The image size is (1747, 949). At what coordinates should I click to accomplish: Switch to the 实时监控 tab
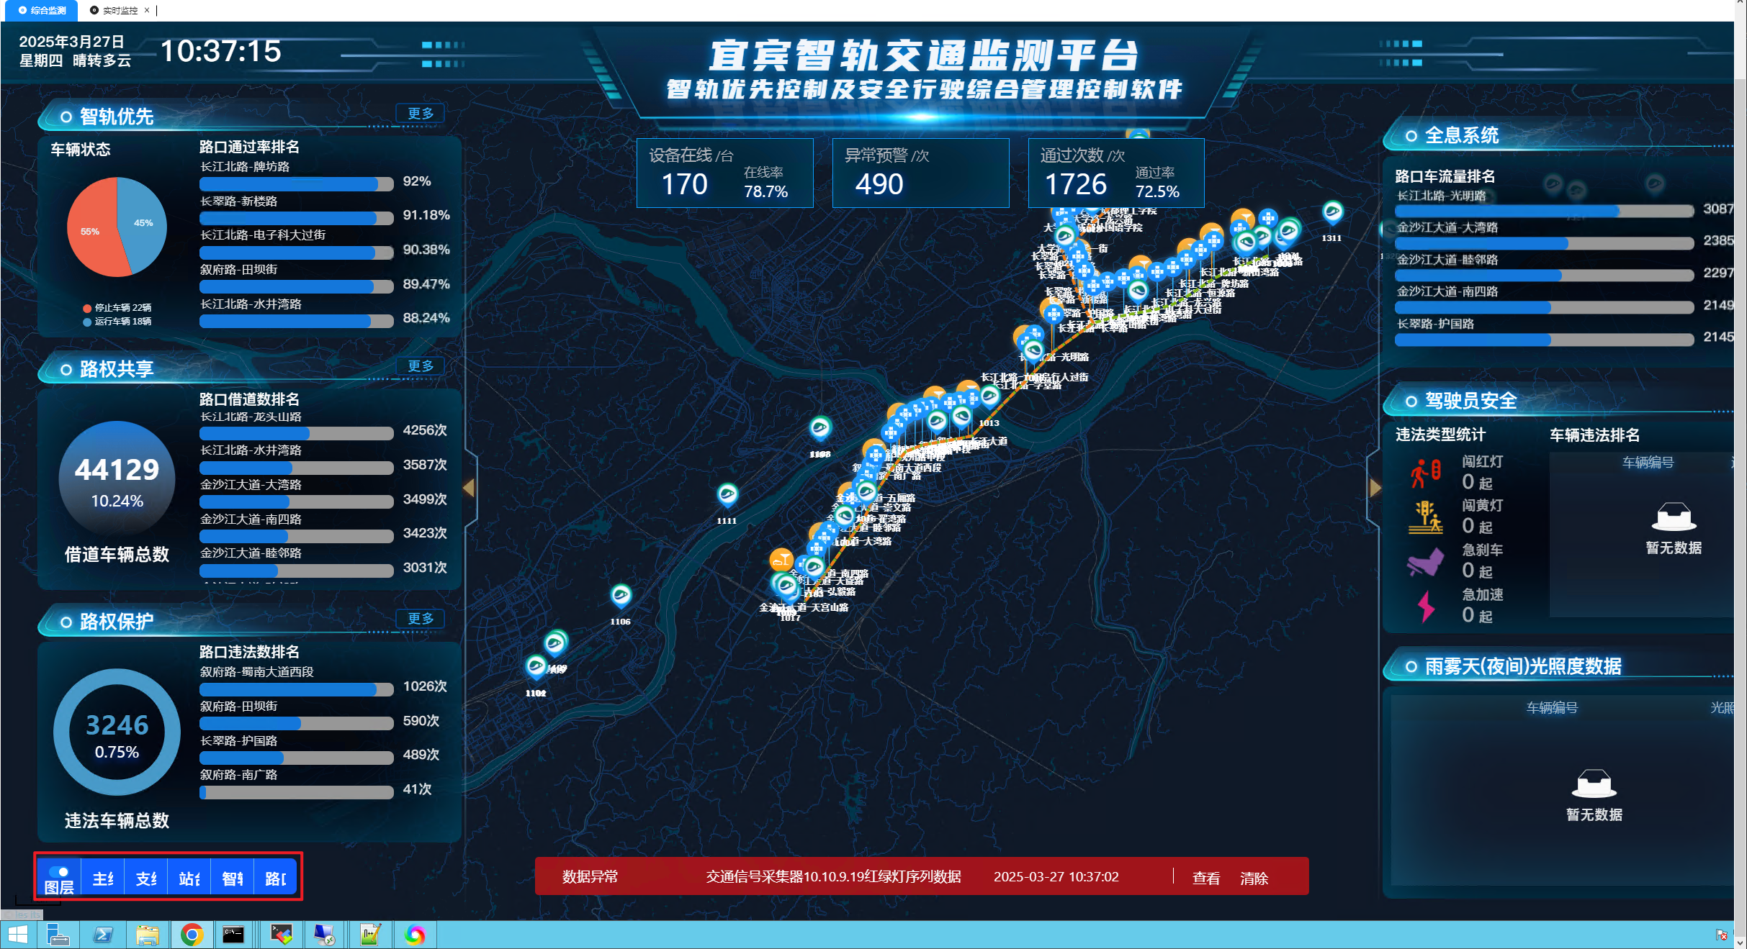(119, 10)
